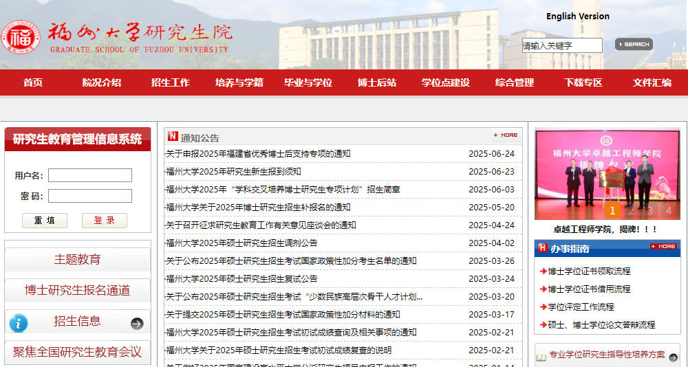Image resolution: width=688 pixels, height=367 pixels.
Task: Open 学位点建设 menu item
Action: 446,82
